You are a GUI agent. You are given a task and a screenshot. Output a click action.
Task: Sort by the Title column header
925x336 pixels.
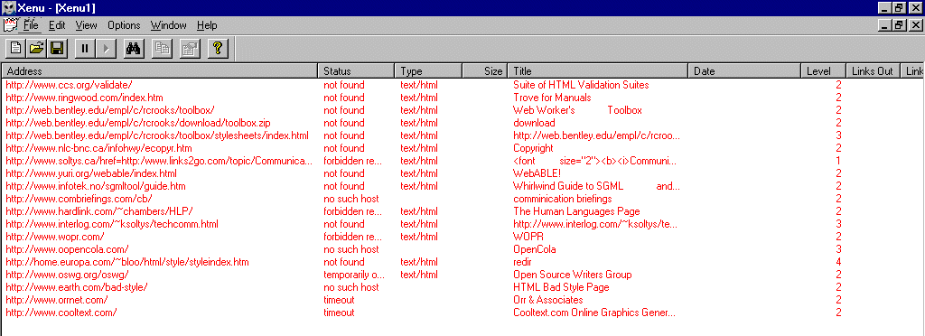598,71
